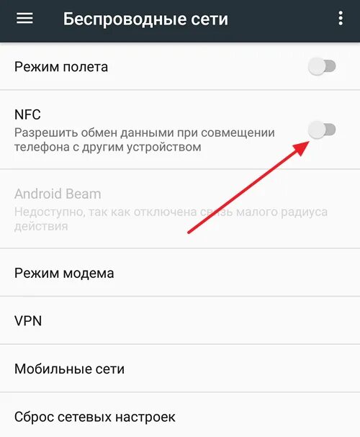This screenshot has height=437, width=360.
Task: Choose Сброс сетевых настроек
Action: [180, 415]
